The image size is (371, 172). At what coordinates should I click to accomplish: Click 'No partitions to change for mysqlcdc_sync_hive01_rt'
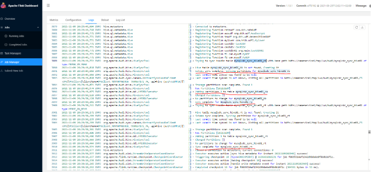pyautogui.click(x=230, y=143)
